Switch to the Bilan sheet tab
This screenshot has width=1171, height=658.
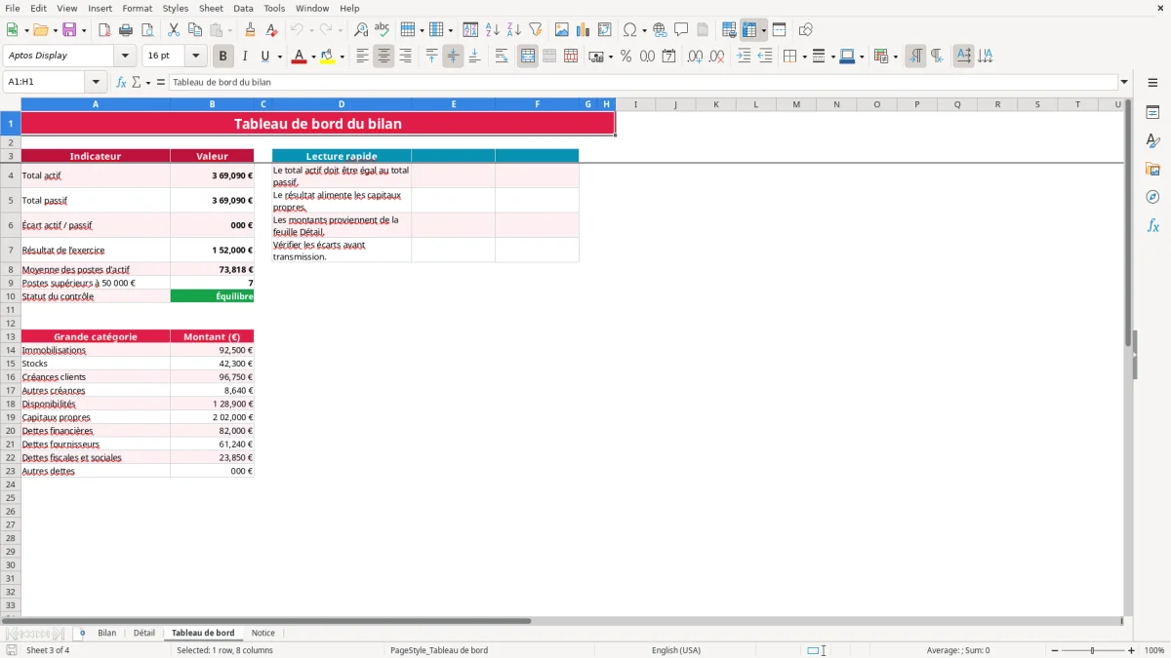[x=106, y=633]
